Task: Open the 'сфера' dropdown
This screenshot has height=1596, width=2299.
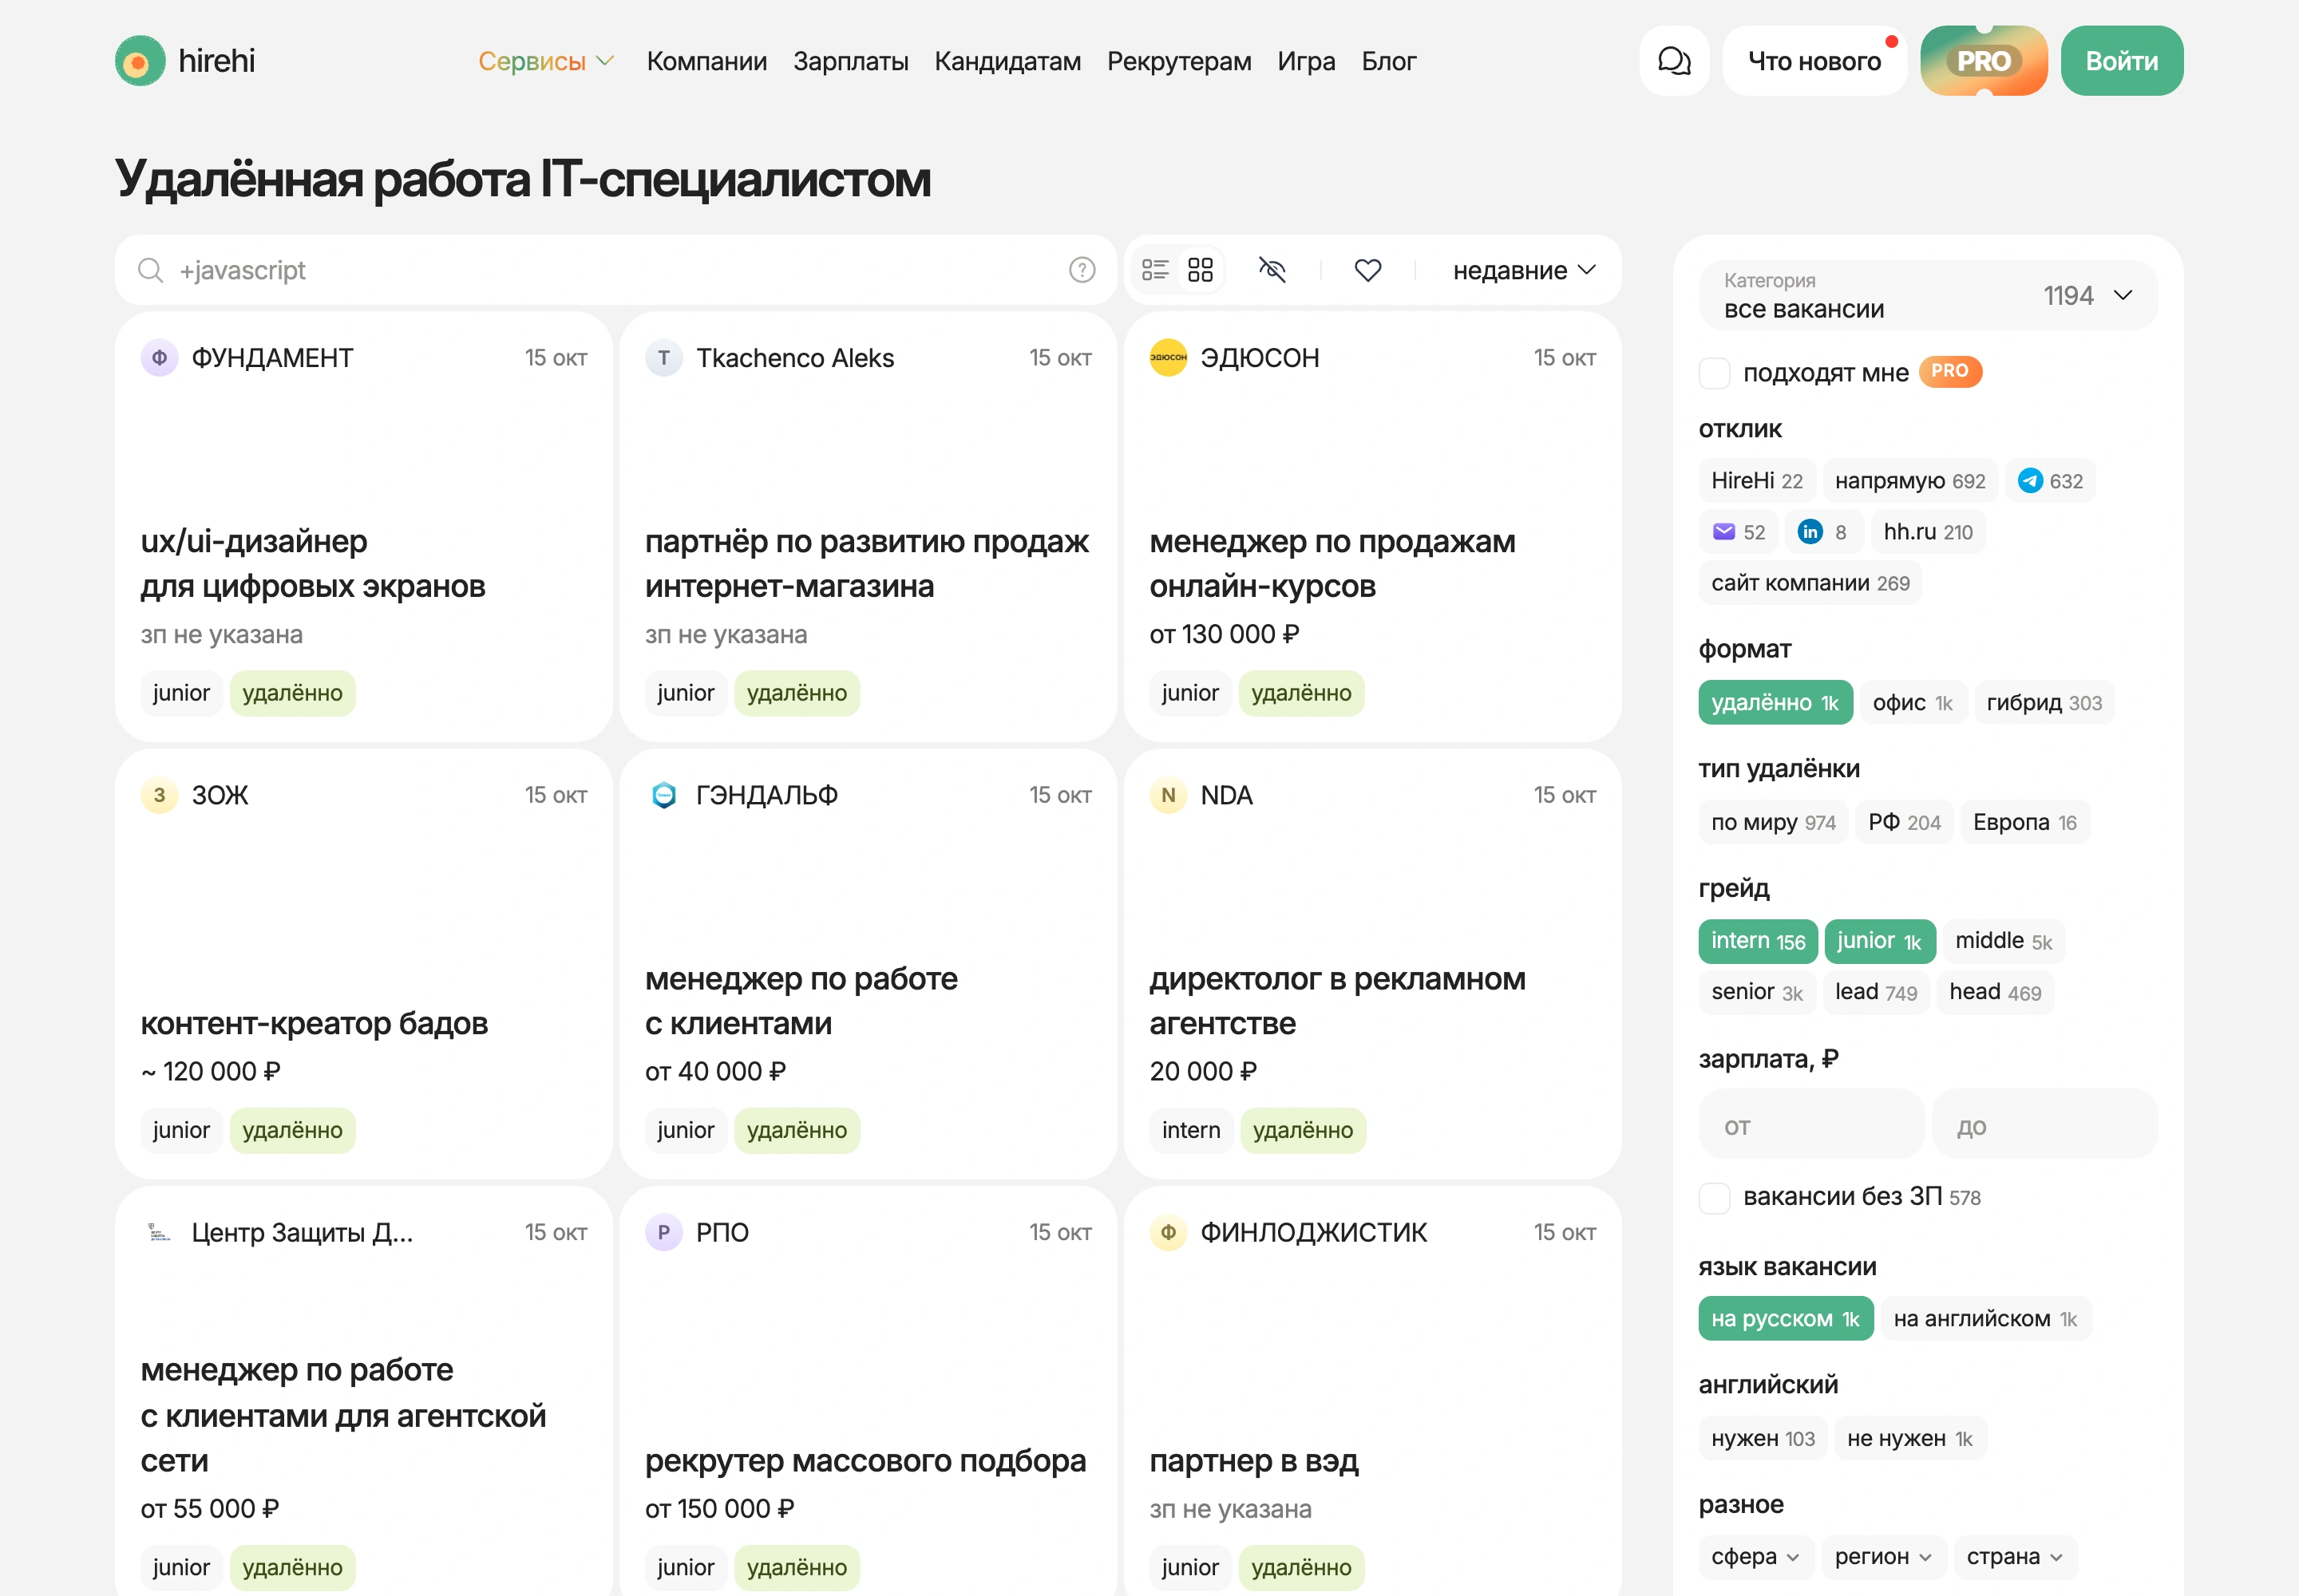Action: [1755, 1557]
